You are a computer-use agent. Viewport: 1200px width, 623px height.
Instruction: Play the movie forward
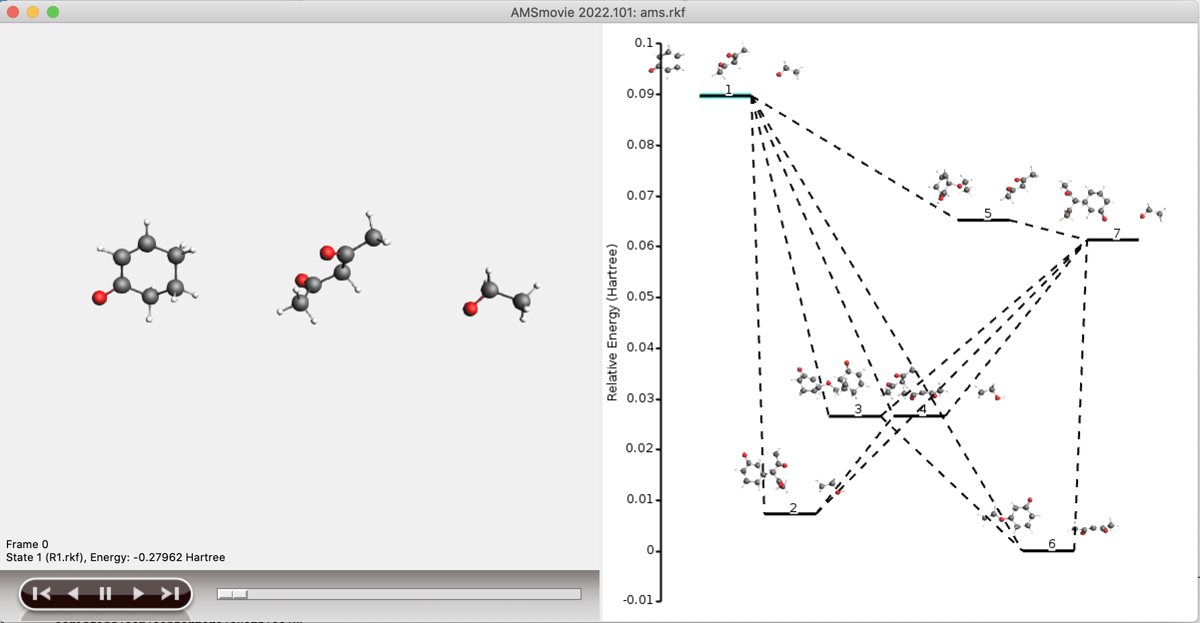coord(138,594)
